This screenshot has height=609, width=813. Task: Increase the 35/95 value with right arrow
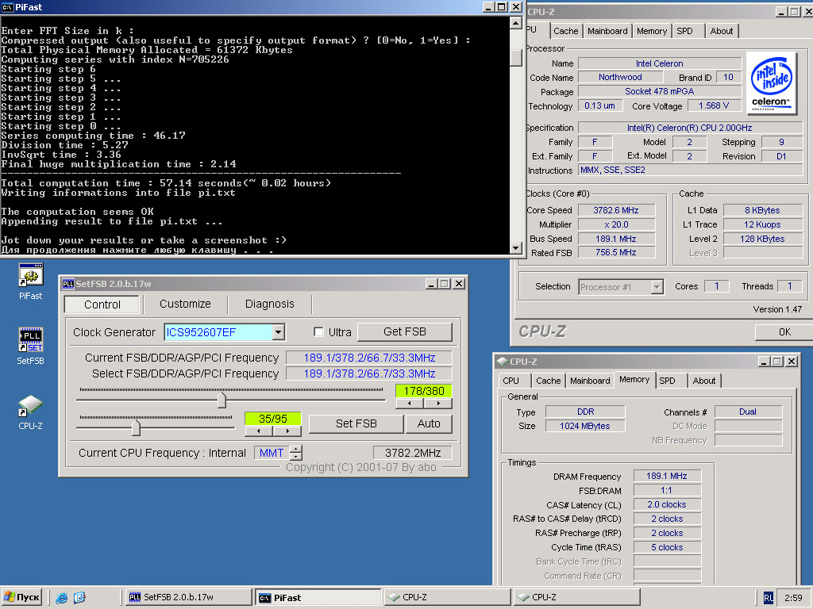(287, 431)
